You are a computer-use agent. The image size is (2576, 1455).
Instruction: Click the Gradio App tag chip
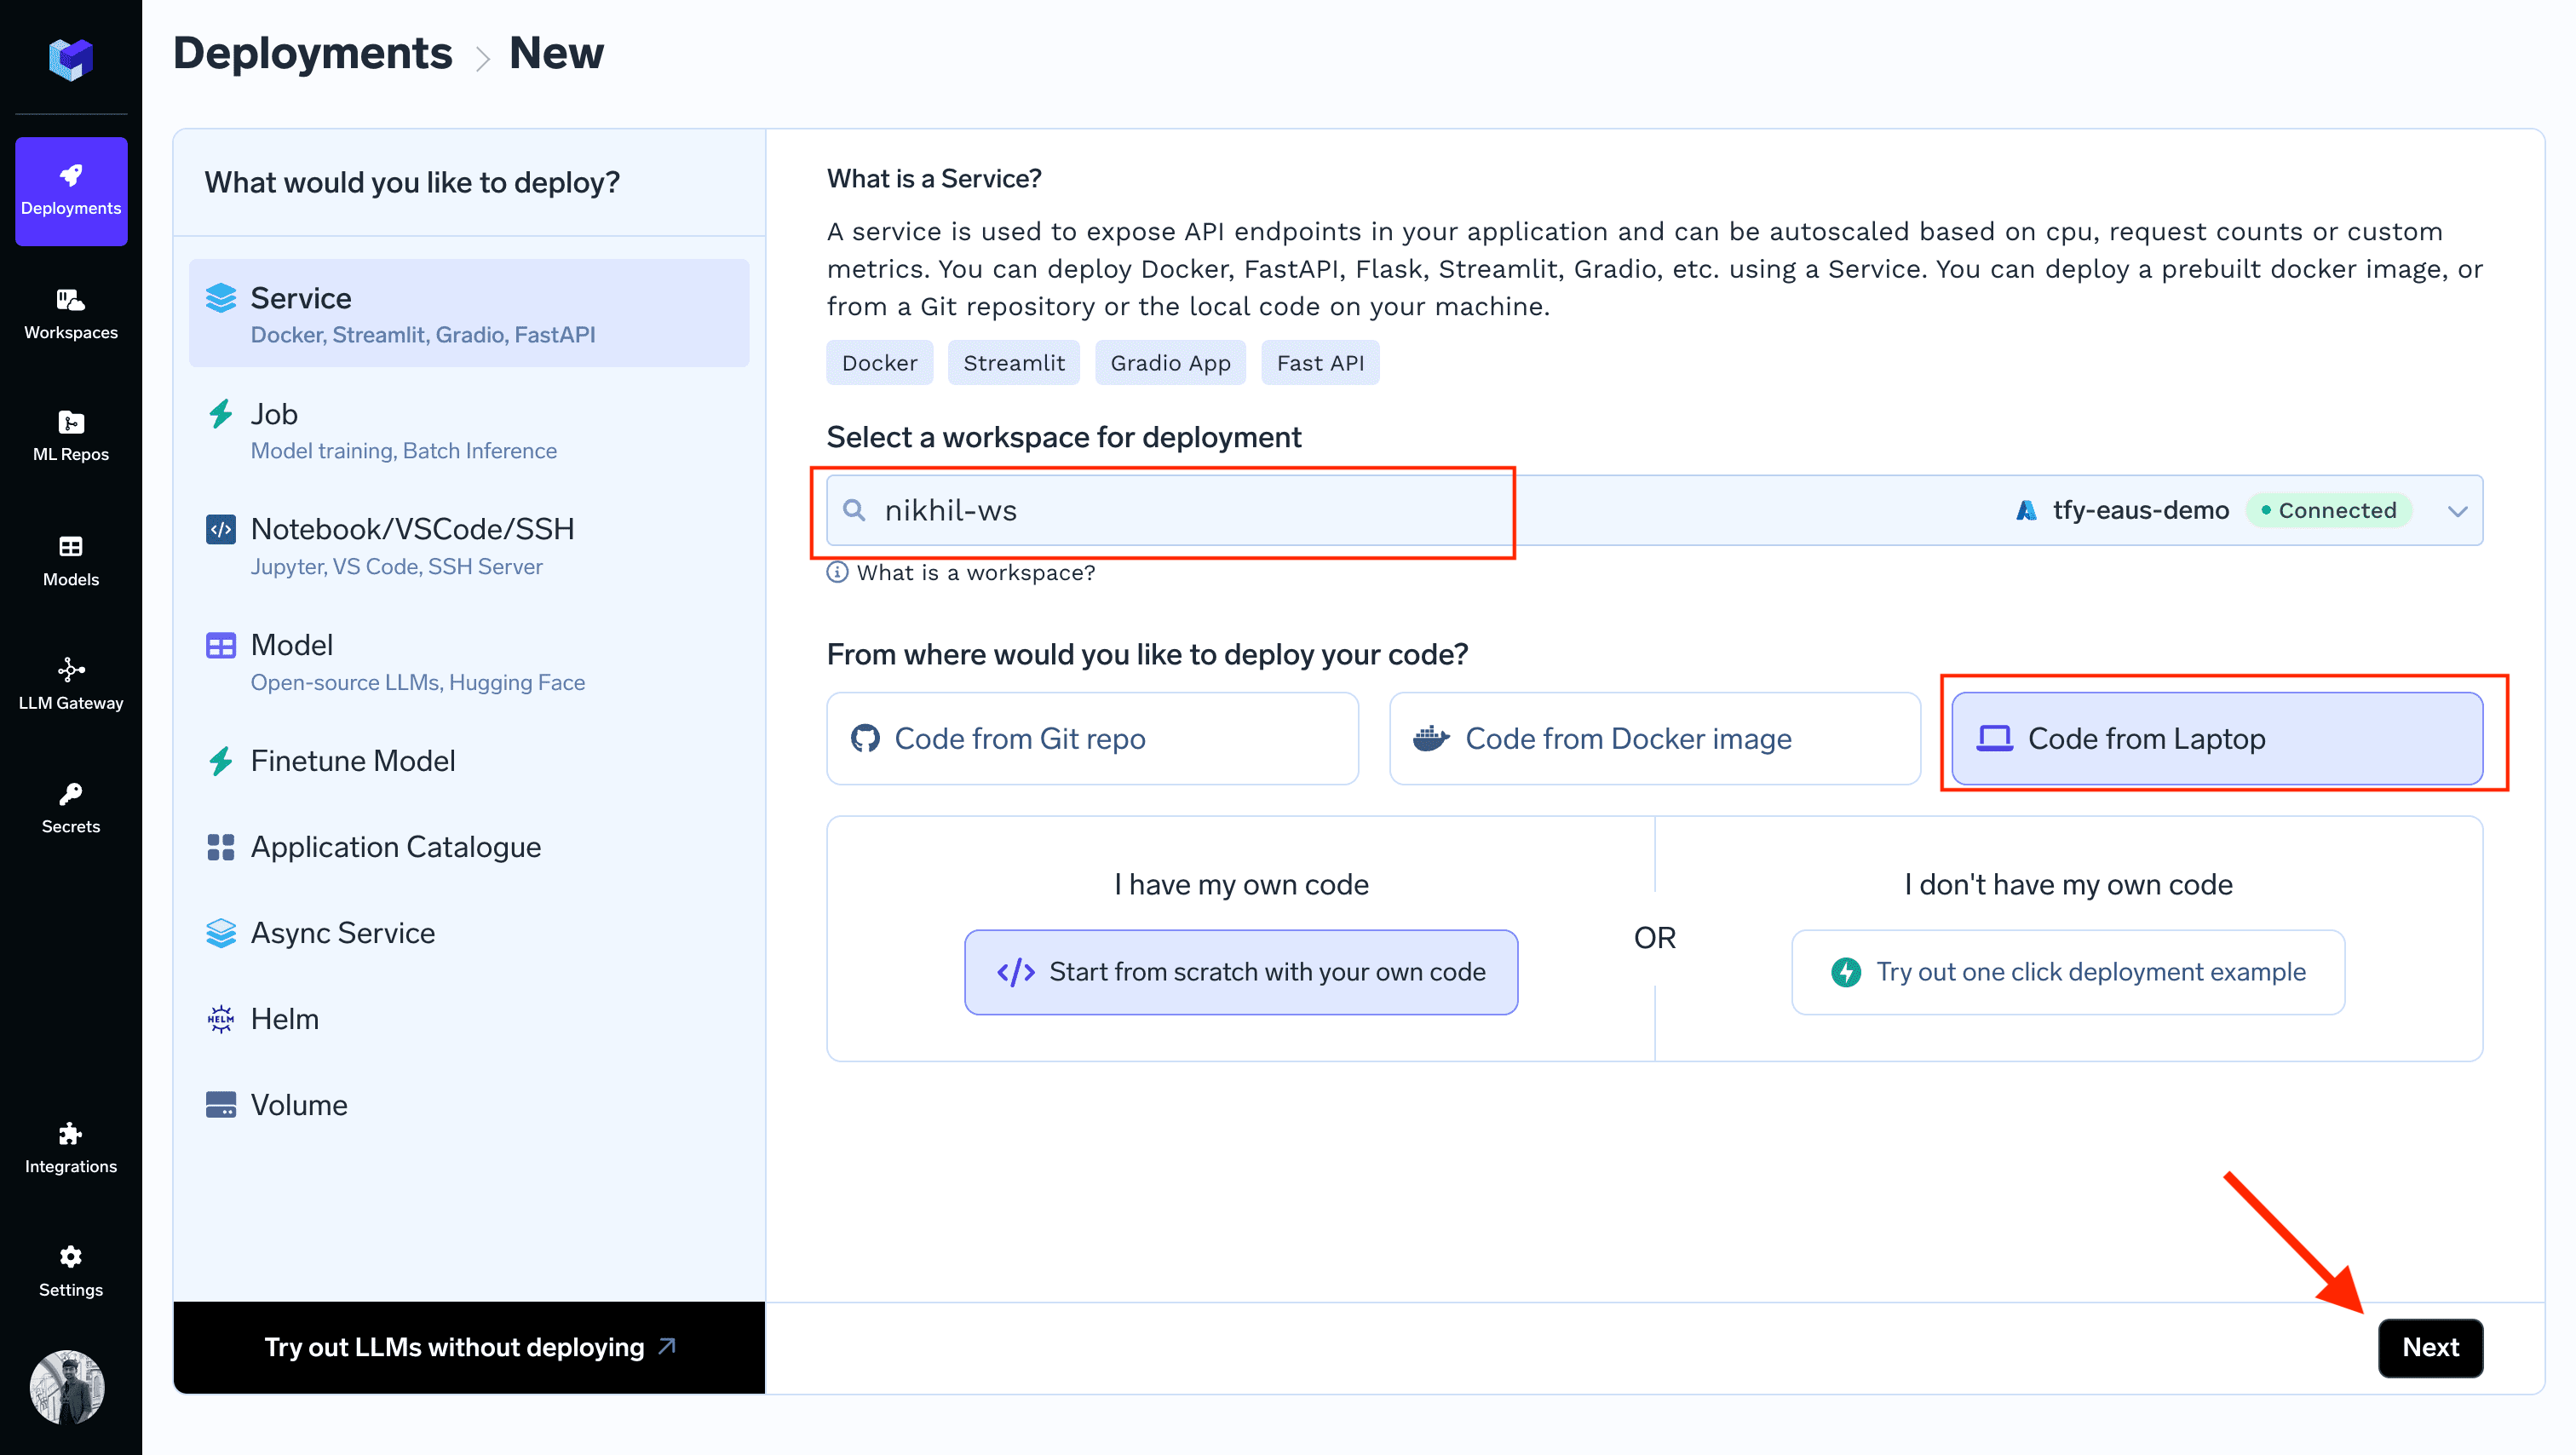point(1170,363)
